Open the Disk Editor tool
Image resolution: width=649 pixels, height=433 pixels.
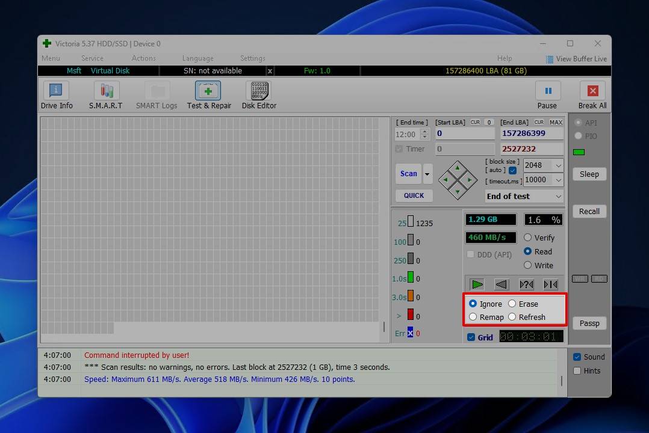point(259,95)
